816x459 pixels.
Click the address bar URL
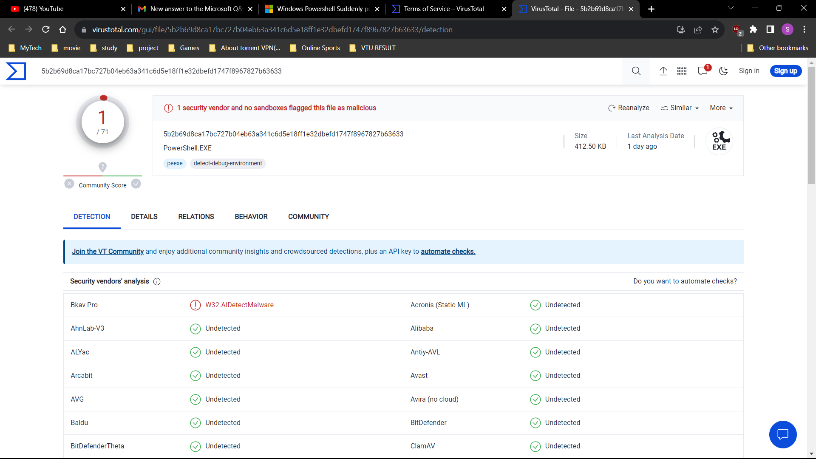272,30
